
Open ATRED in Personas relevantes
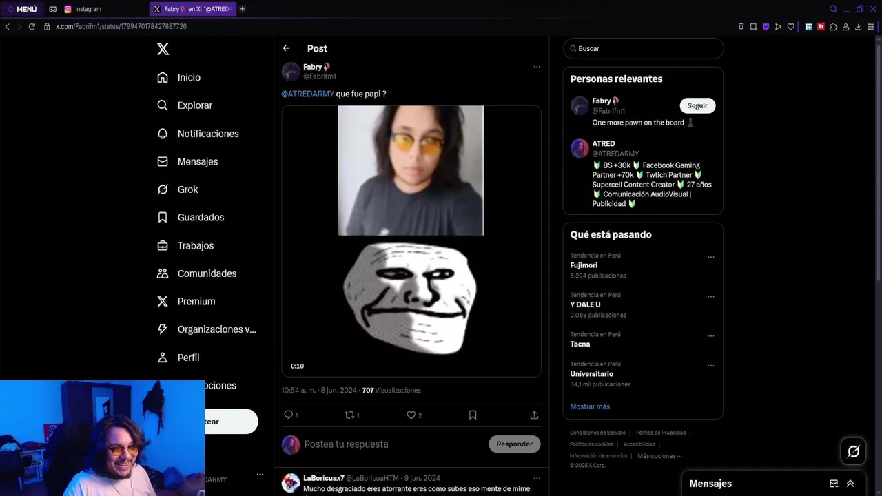coord(604,143)
